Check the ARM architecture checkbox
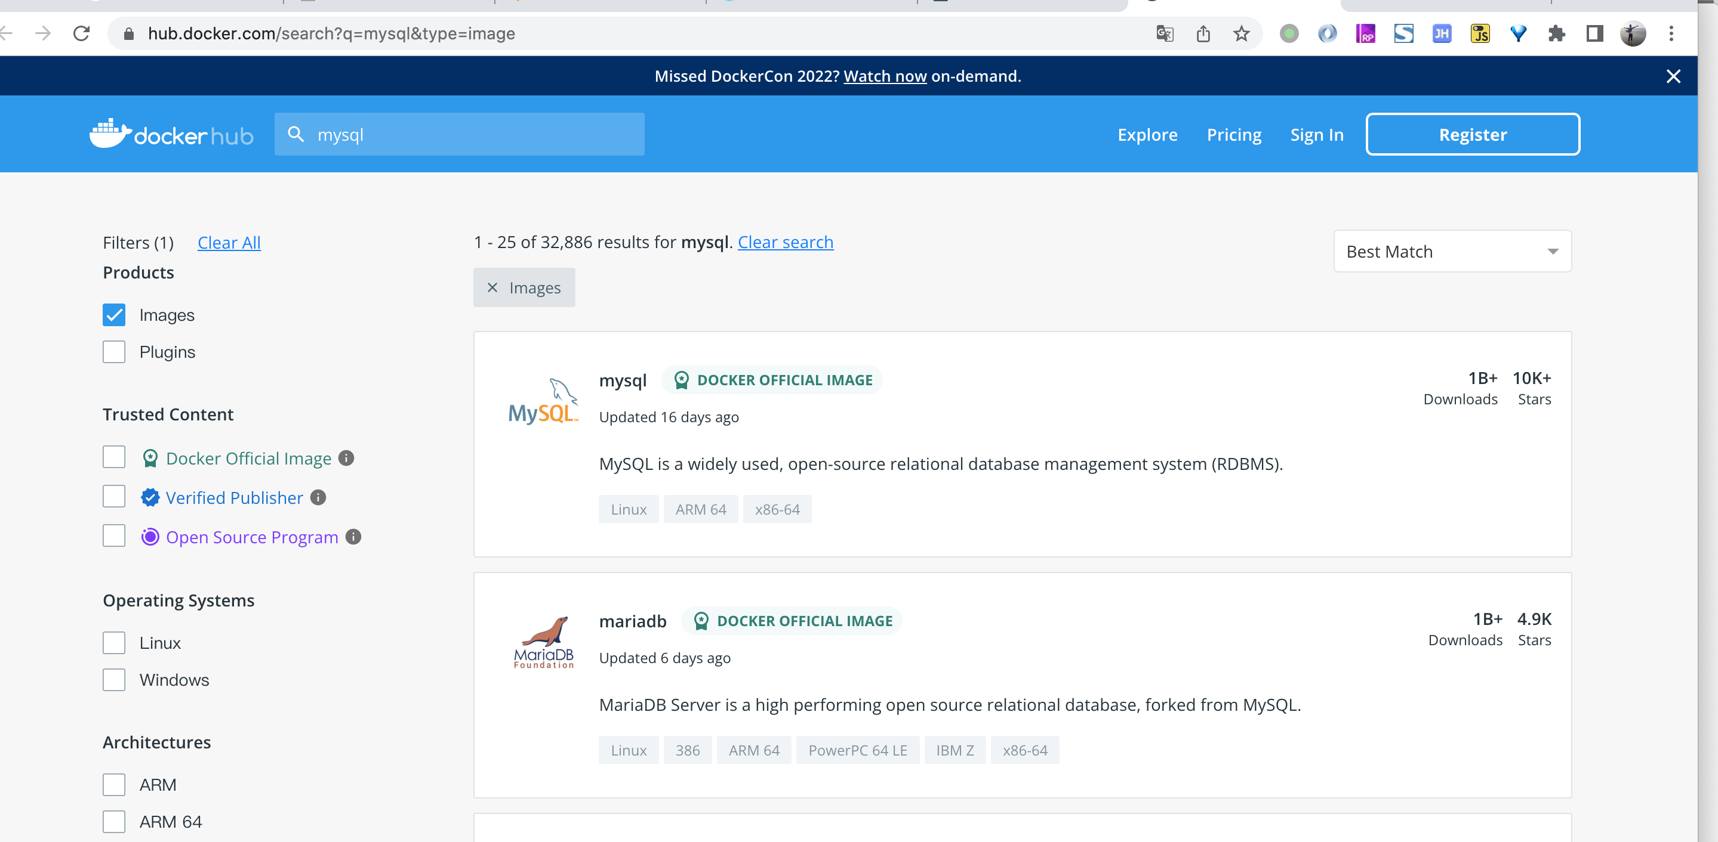1718x842 pixels. click(114, 785)
